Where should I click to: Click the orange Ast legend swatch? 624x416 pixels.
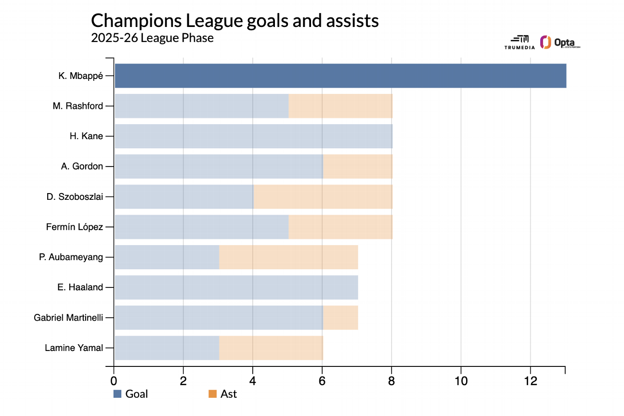click(x=212, y=394)
